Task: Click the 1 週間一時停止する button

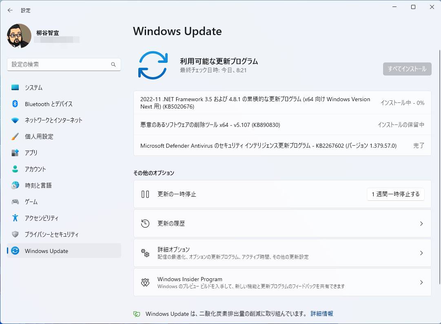Action: [x=395, y=194]
